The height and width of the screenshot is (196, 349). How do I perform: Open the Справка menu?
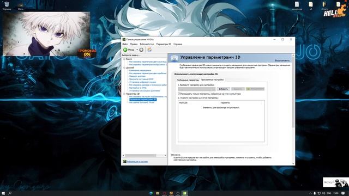[x=178, y=44]
